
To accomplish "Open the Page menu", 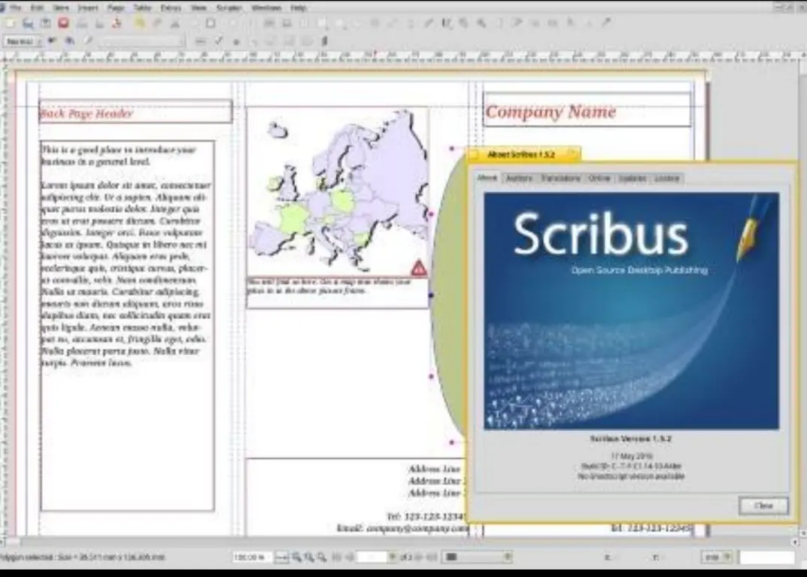I will 117,8.
